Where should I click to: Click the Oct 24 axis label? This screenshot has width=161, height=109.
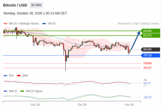coord(35,105)
